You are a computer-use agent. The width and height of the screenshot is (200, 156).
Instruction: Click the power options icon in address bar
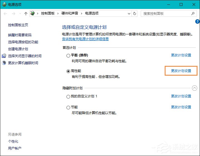[33, 13]
